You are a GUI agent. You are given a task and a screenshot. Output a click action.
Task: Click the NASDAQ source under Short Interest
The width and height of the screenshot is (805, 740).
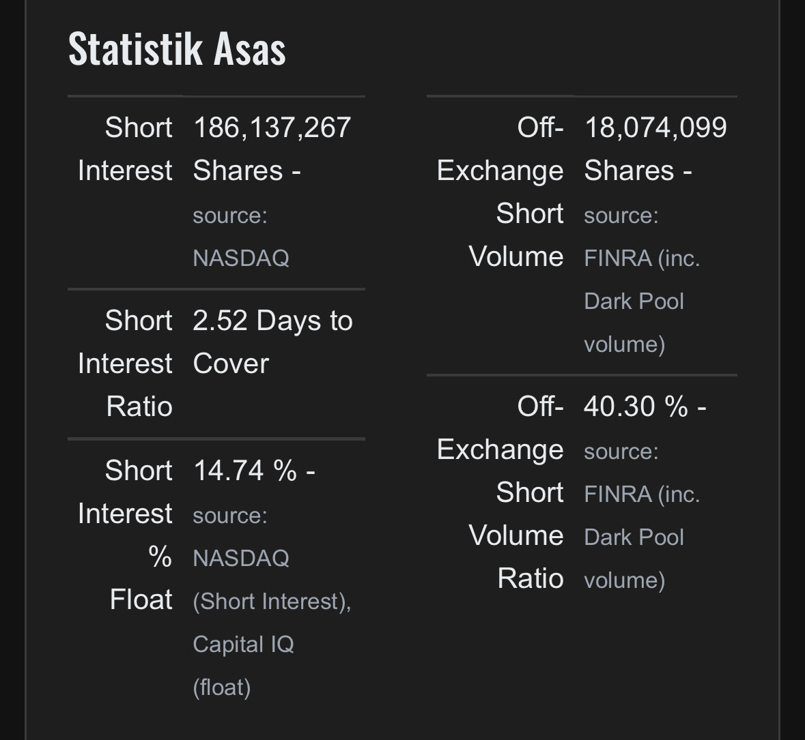point(241,257)
